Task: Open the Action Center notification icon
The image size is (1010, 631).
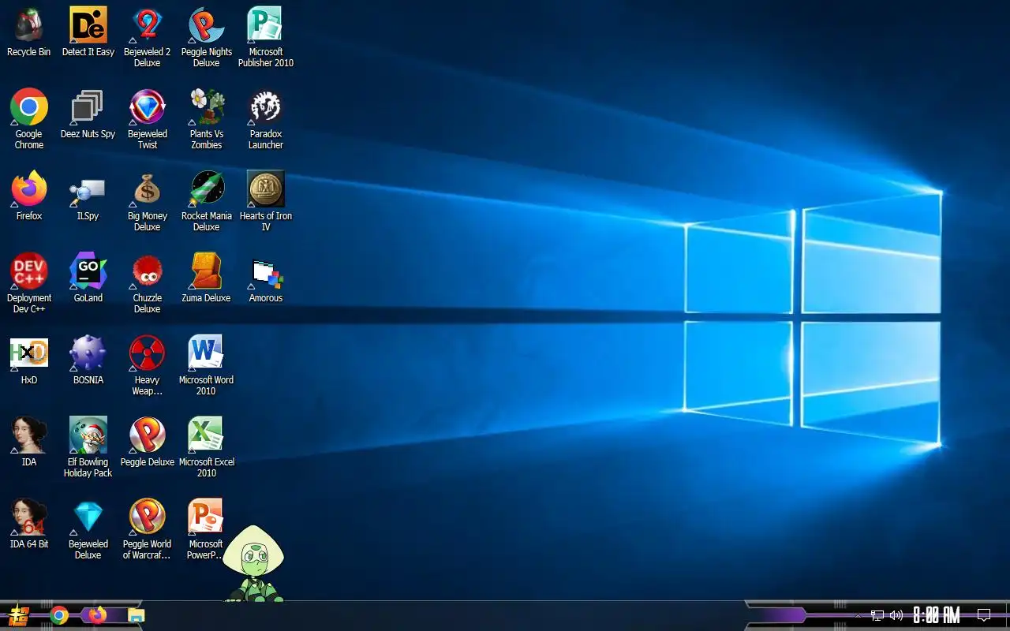Action: 984,615
